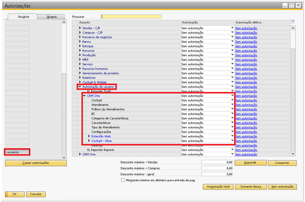Expand the Recursos humanos node

tap(80, 69)
